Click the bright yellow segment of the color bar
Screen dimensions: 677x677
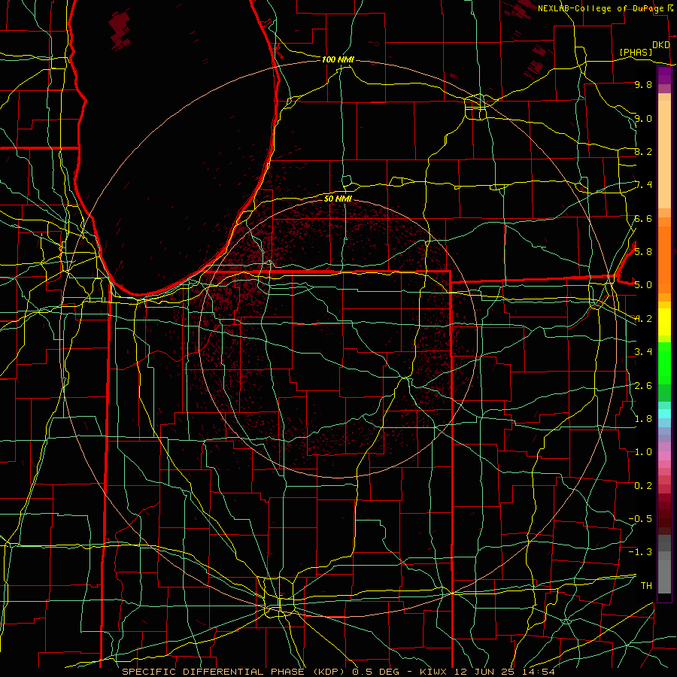(x=664, y=322)
